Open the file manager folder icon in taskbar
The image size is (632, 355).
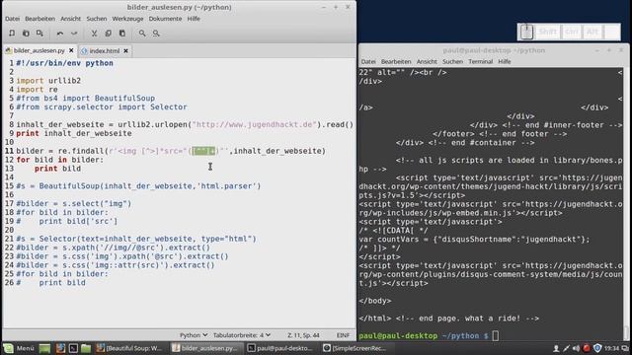pos(86,348)
